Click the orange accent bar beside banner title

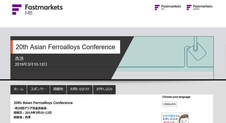[12, 47]
